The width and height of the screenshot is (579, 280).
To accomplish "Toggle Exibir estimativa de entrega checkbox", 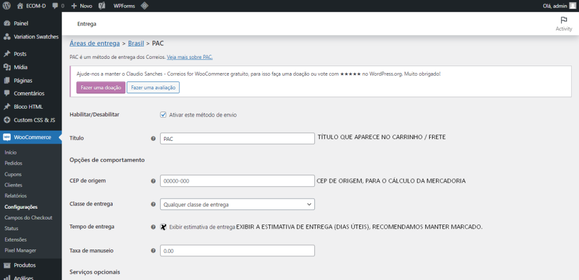I will click(163, 227).
